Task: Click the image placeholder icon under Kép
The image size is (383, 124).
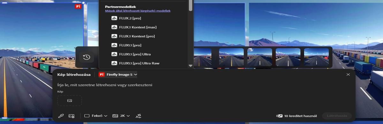Action: tap(70, 101)
